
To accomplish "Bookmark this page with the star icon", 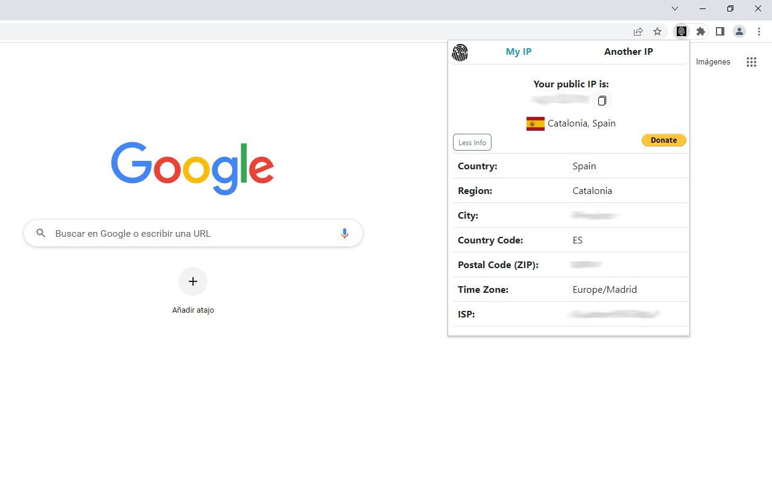I will click(657, 31).
